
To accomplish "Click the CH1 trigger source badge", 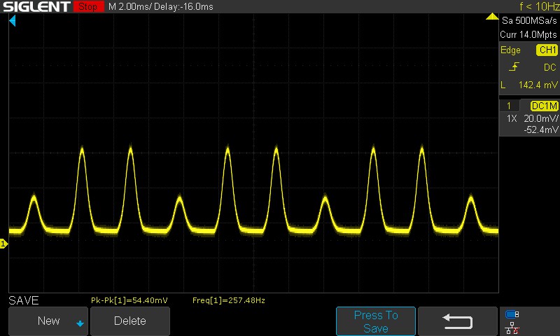I will click(x=547, y=50).
